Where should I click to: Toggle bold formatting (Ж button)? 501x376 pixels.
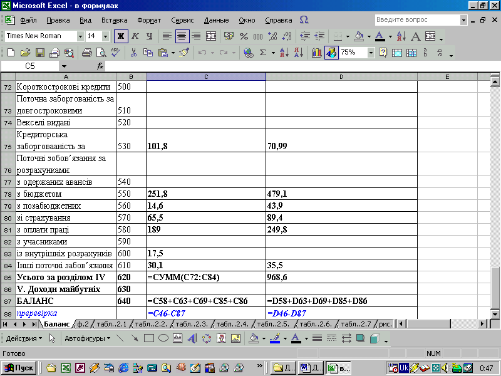pos(121,36)
